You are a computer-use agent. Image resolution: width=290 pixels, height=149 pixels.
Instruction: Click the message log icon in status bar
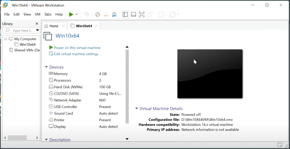click(280, 144)
